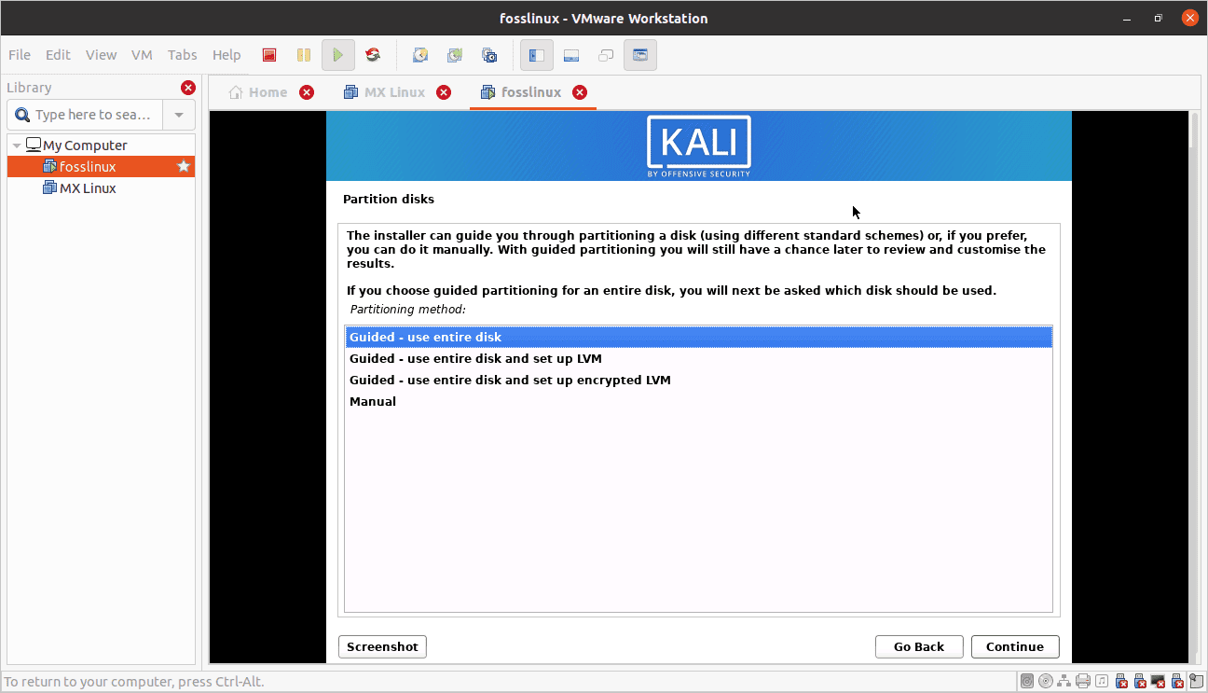Select MX Linux in the Library tree
The image size is (1208, 693).
[101, 187]
